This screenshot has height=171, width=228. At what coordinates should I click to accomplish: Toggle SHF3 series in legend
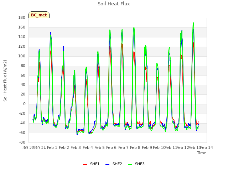pos(136,164)
